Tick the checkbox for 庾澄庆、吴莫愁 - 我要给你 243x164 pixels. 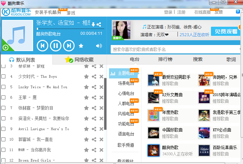click(x=3, y=118)
